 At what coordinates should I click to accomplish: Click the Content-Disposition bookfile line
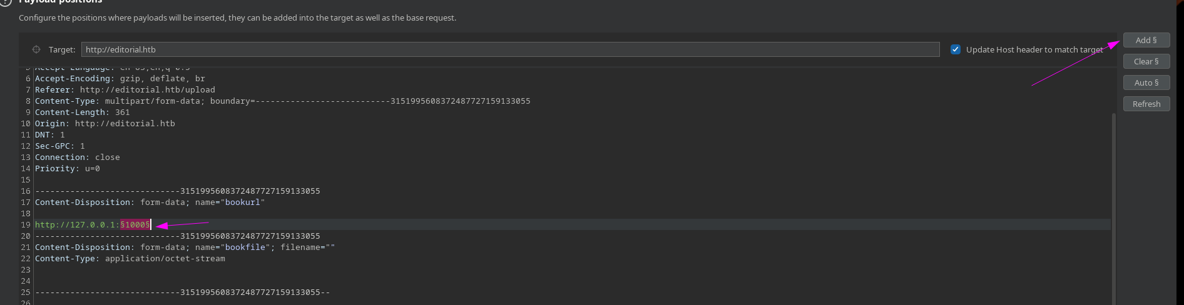coord(185,247)
